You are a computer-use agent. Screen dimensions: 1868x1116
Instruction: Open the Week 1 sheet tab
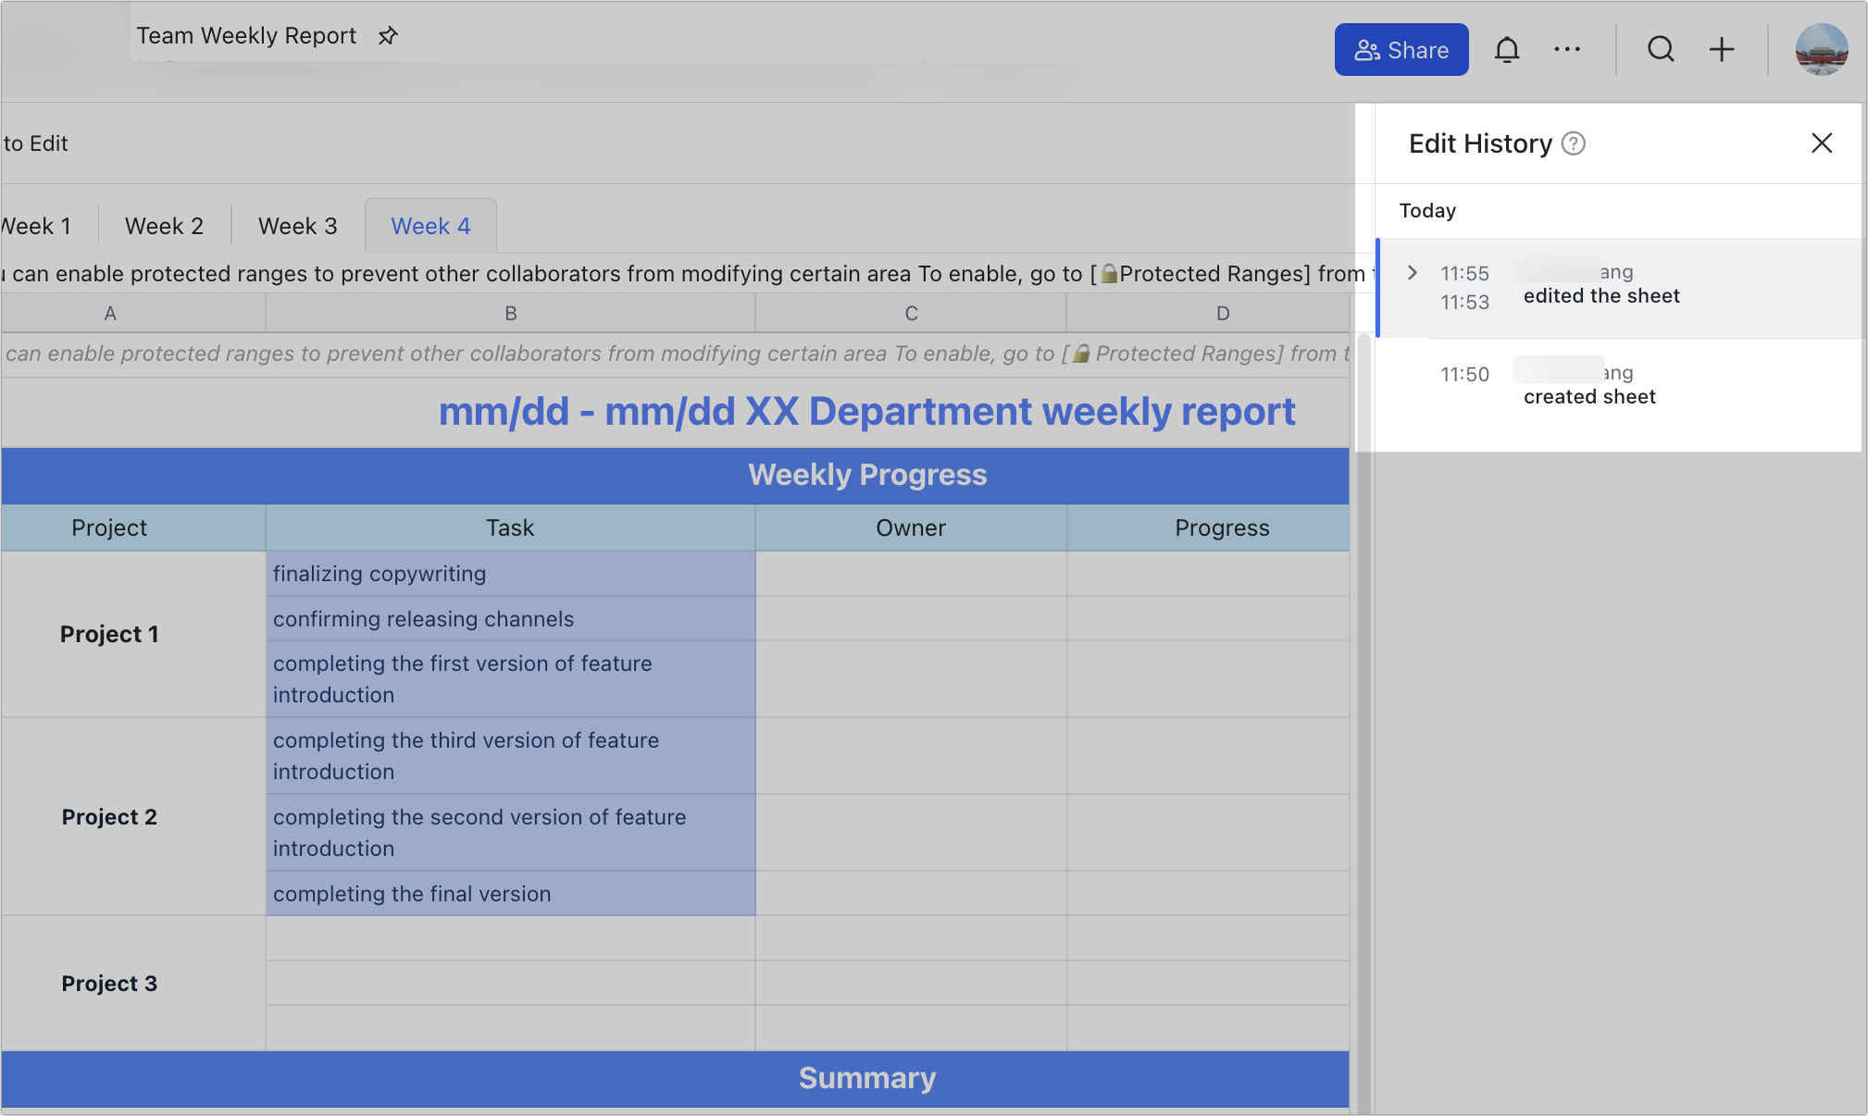coord(37,227)
